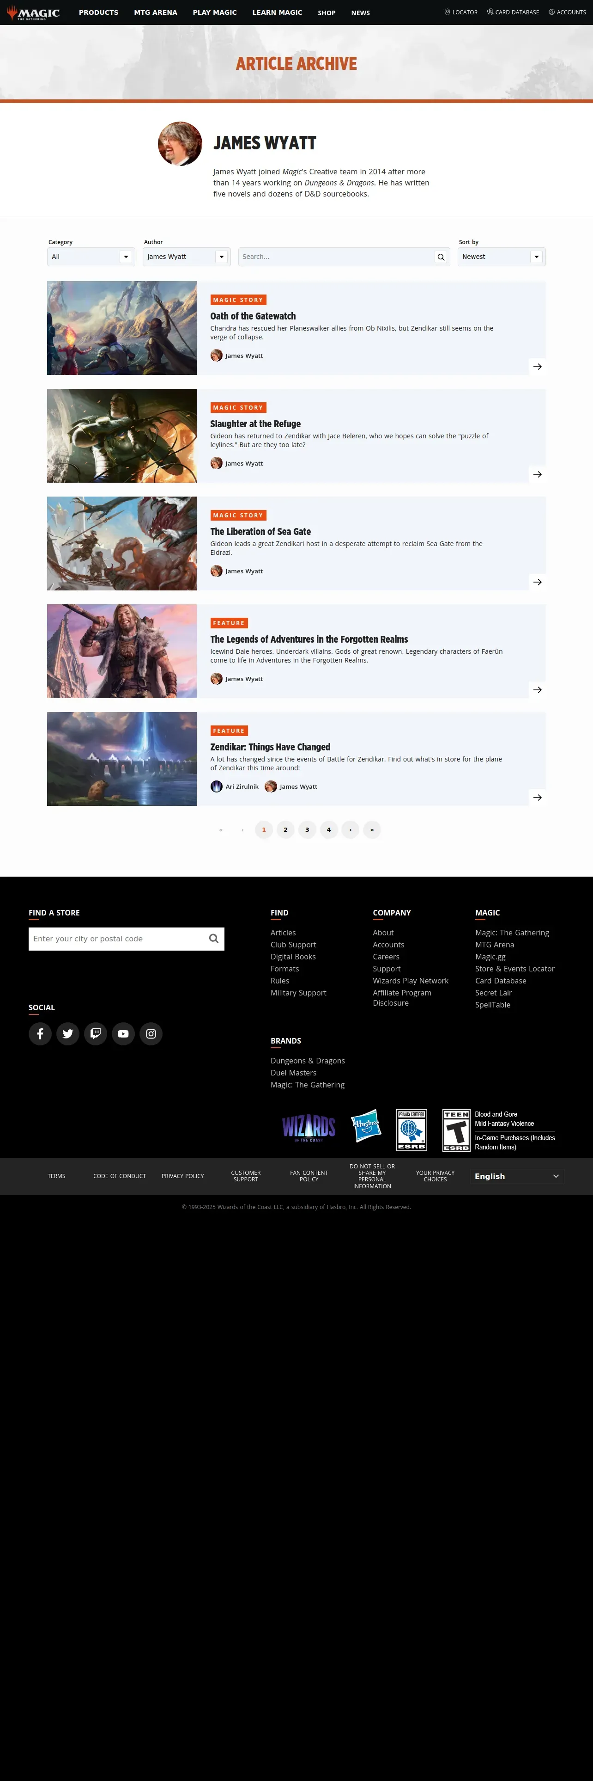Click the Hasbro logo
593x1781 pixels.
click(366, 1126)
